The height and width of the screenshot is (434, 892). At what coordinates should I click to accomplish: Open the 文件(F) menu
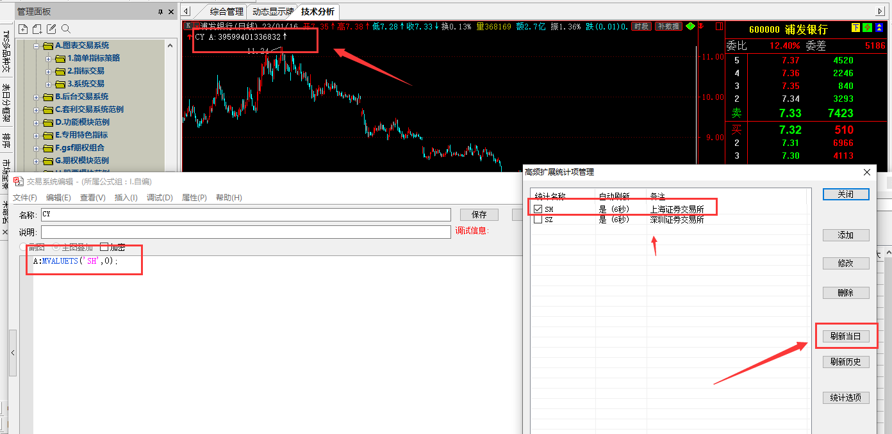click(x=25, y=198)
